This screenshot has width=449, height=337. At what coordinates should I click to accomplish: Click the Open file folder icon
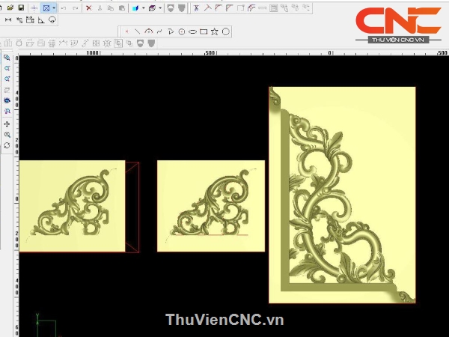[x=10, y=7]
